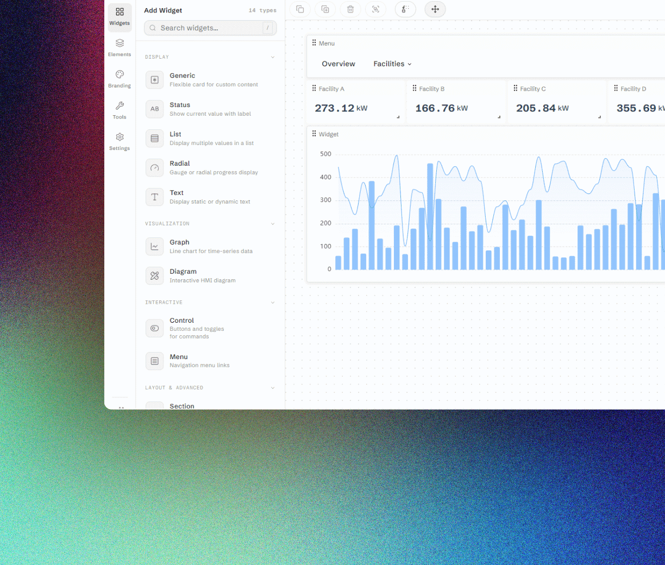Click the group selection icon in toolbar

pos(375,9)
